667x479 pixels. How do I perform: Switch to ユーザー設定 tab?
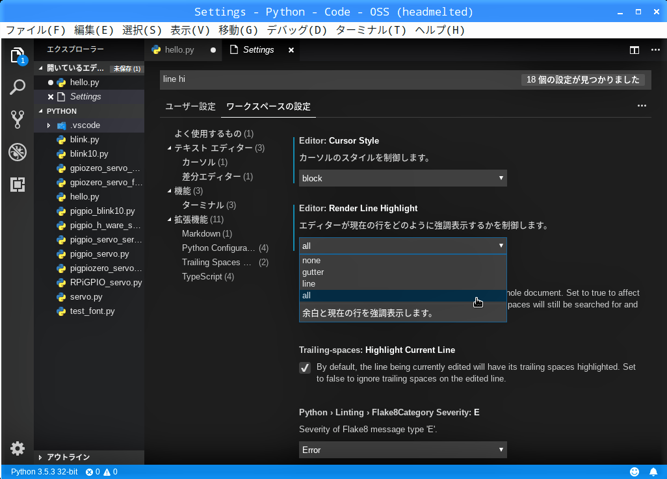[x=190, y=107]
